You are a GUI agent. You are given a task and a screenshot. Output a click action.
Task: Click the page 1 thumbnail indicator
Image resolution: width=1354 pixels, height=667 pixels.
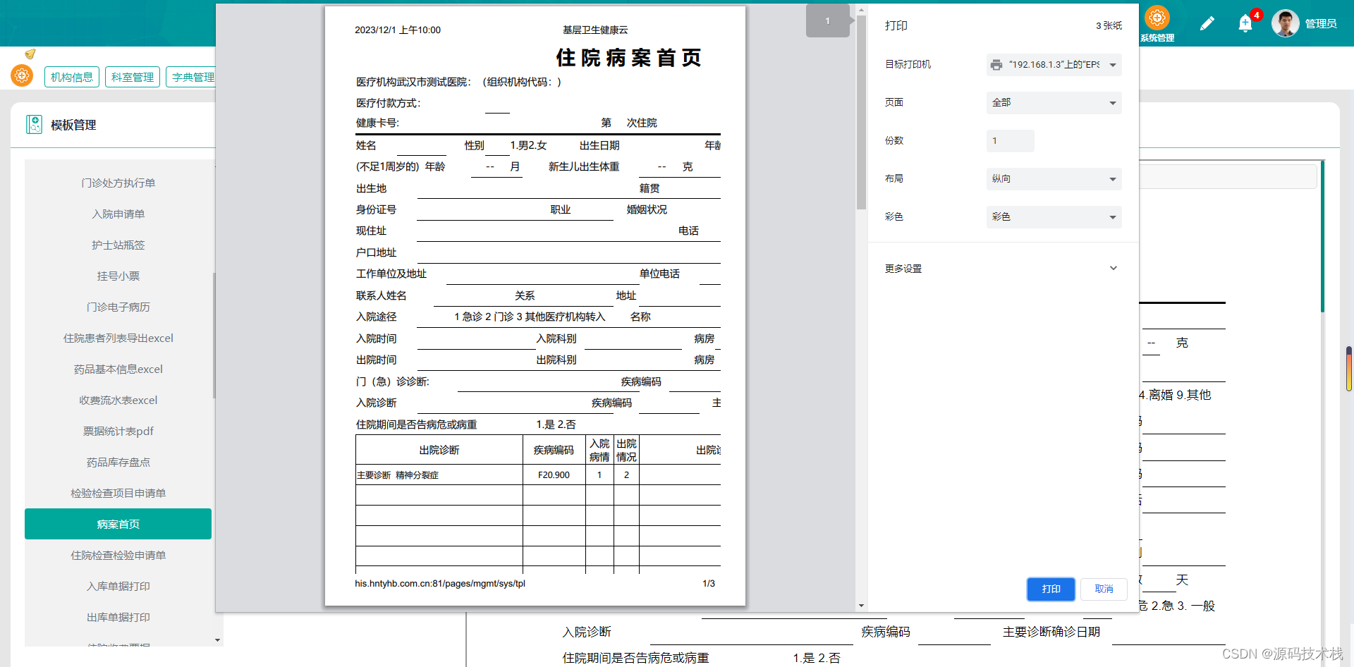[828, 21]
